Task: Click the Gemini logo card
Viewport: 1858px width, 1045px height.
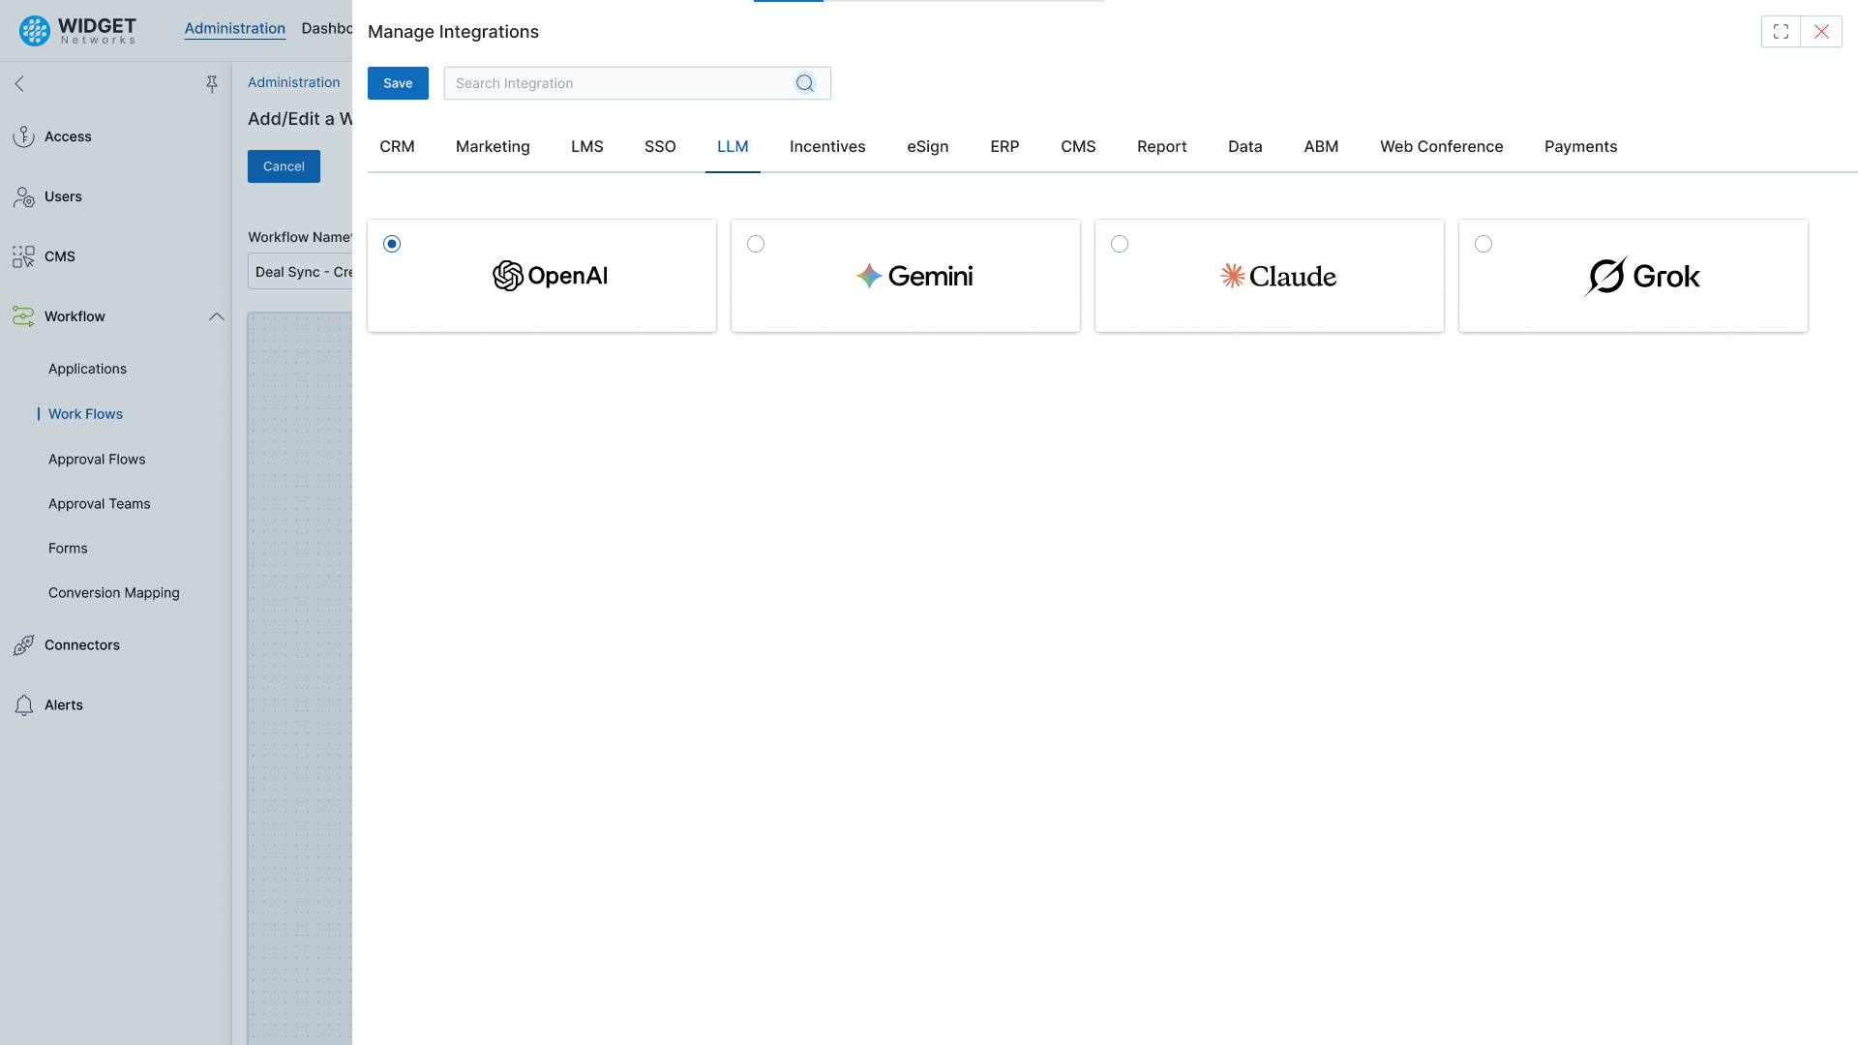Action: click(x=906, y=276)
